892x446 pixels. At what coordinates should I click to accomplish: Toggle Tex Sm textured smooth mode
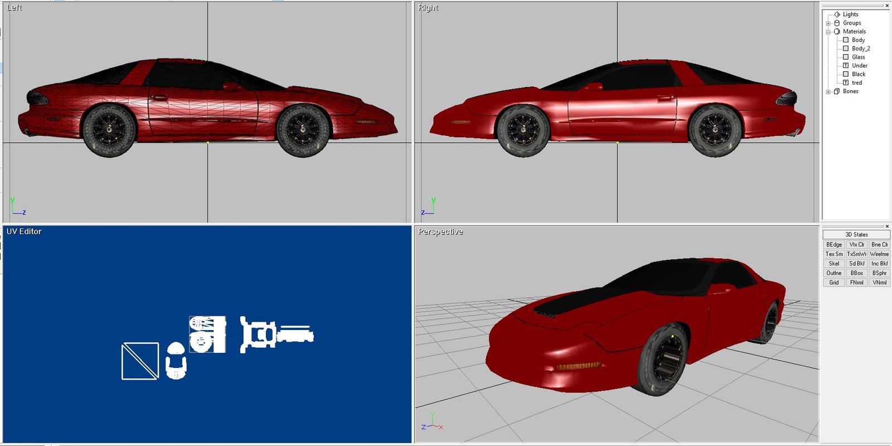834,254
